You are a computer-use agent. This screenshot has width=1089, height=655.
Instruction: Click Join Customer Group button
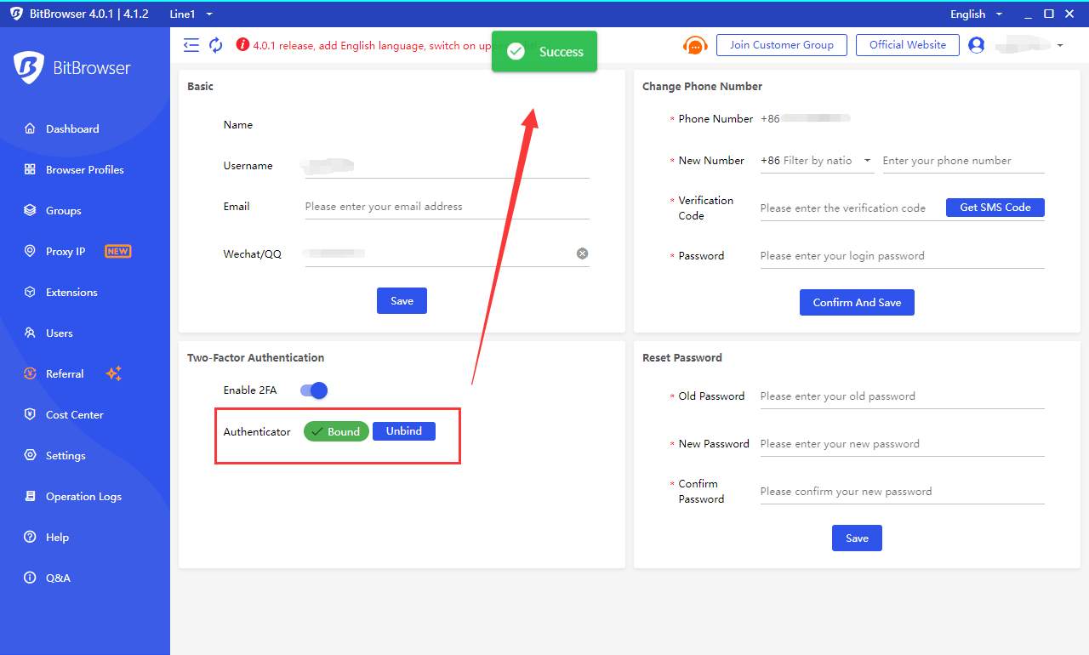781,45
